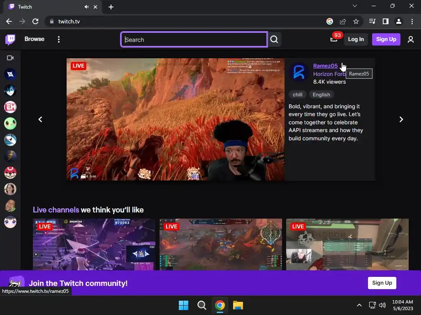Open the blue and white bird avatar channel
Viewport: 421px width, 315px height.
coord(10,140)
